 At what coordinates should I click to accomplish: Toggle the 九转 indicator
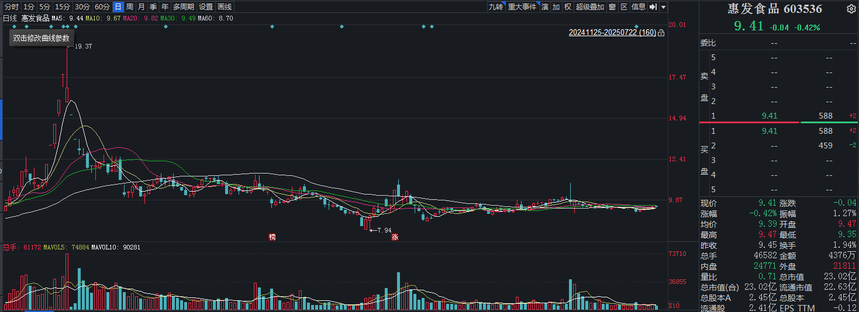coord(496,7)
